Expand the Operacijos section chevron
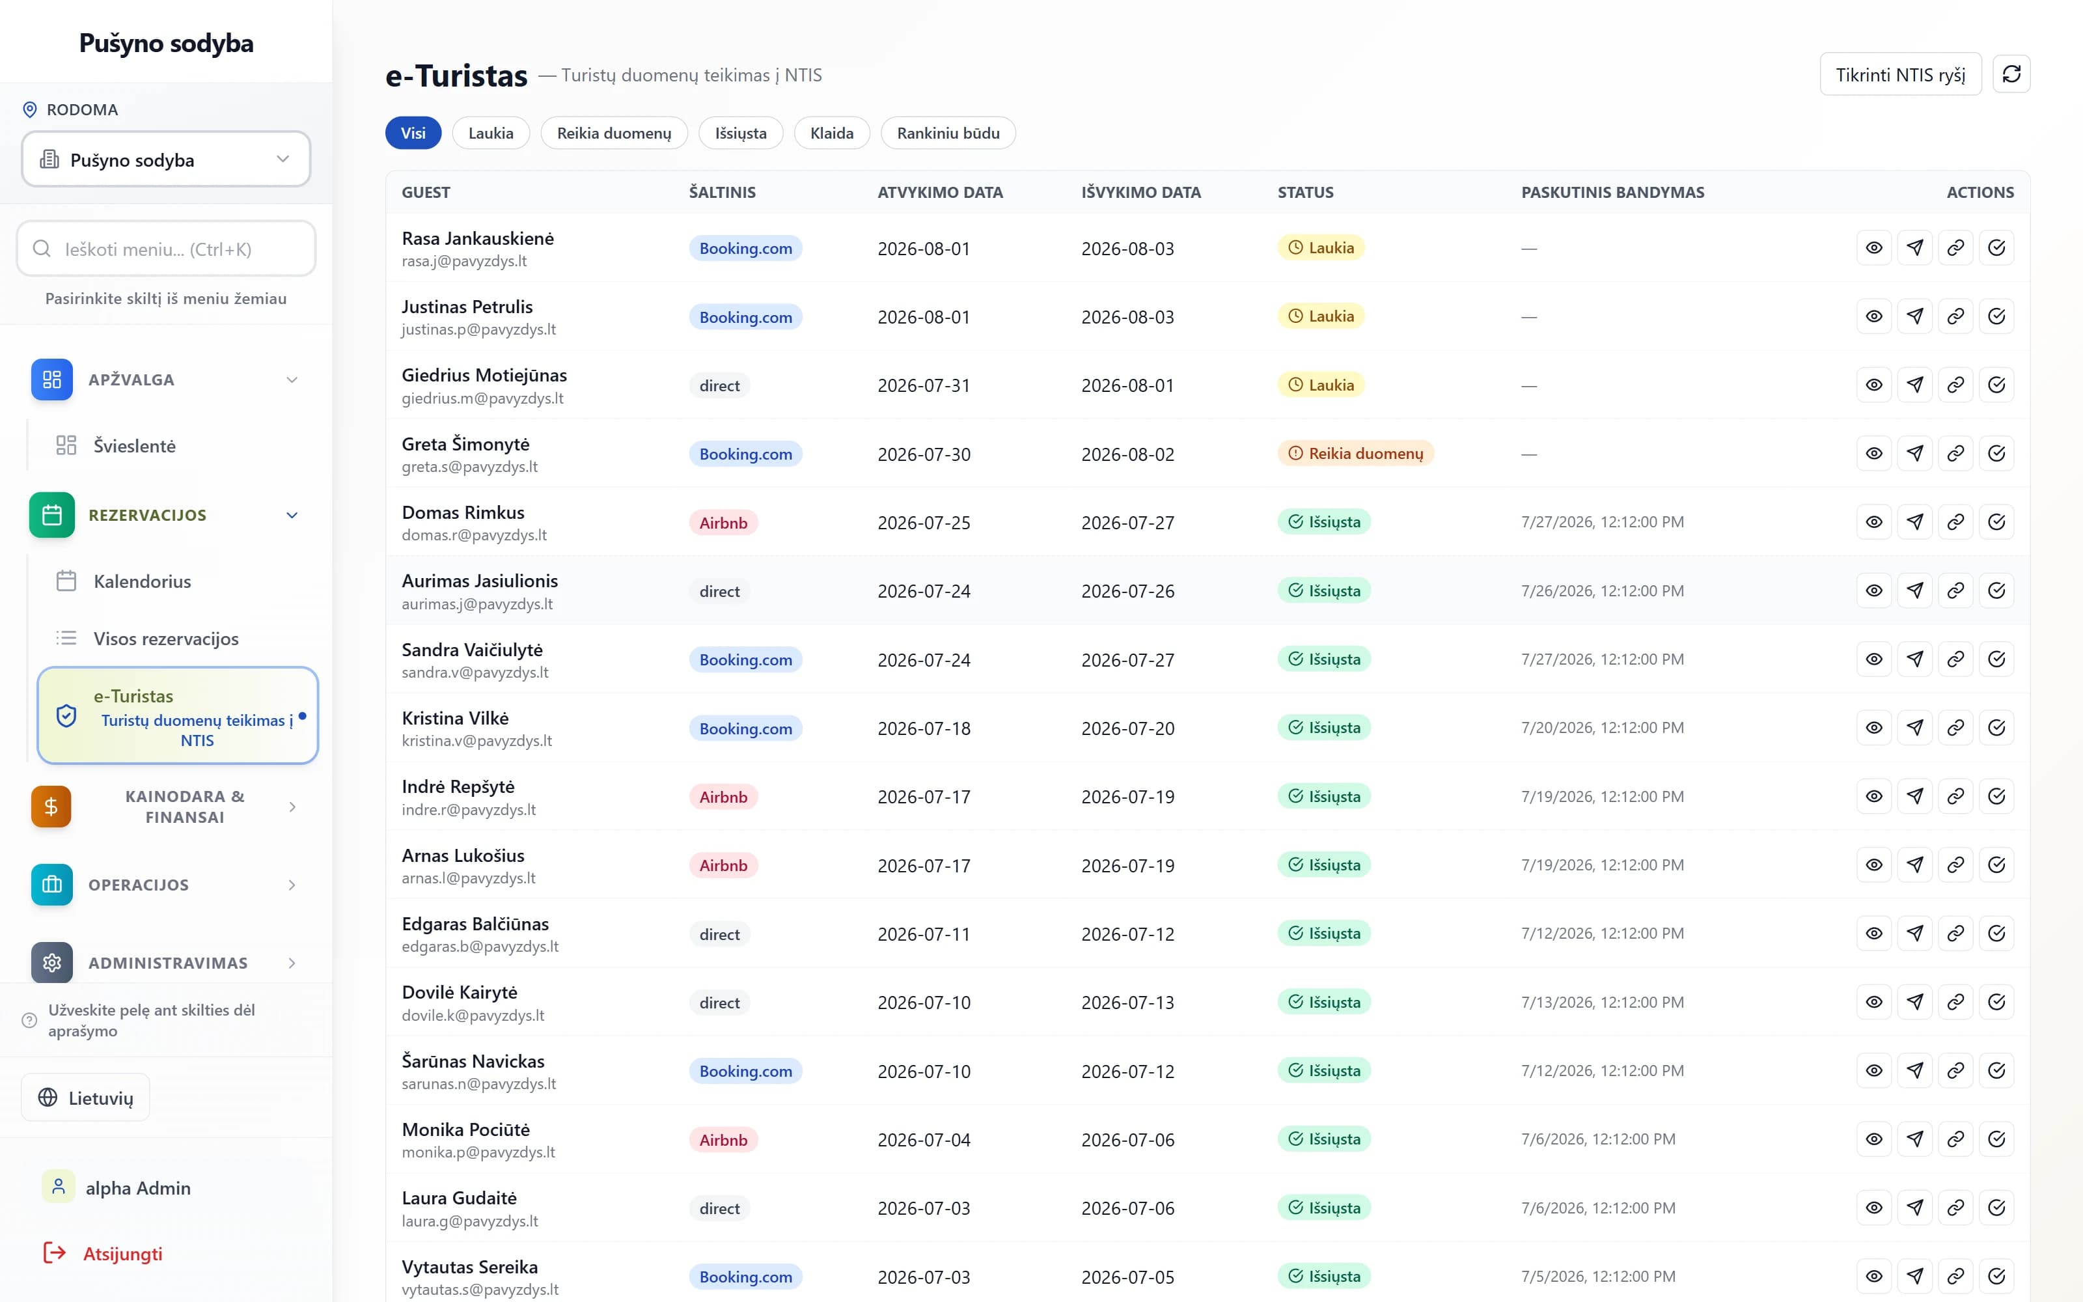The image size is (2083, 1302). 292,885
